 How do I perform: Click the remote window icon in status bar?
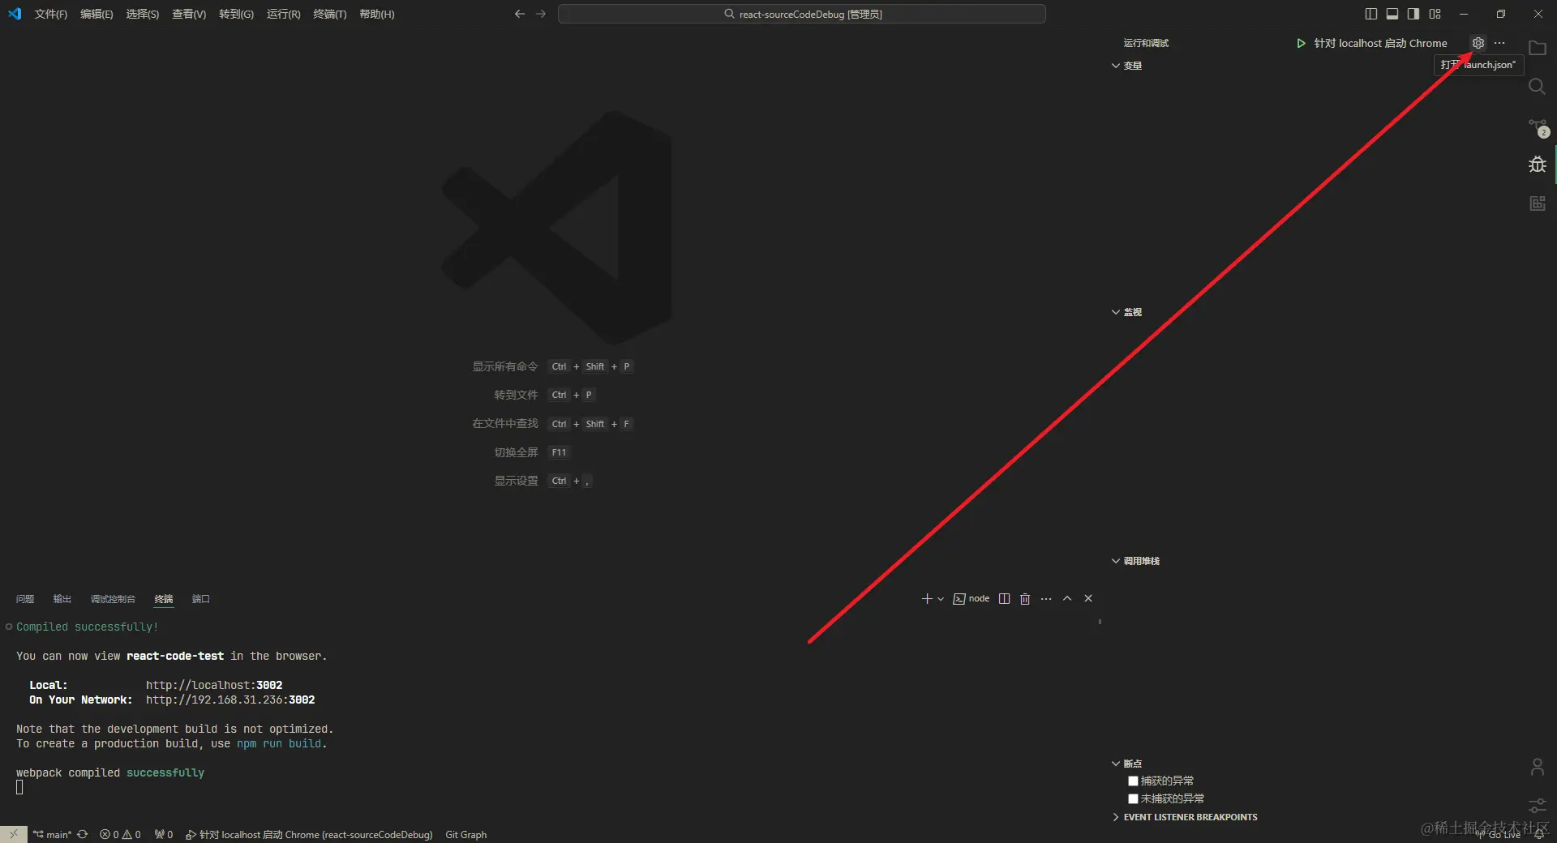click(14, 834)
